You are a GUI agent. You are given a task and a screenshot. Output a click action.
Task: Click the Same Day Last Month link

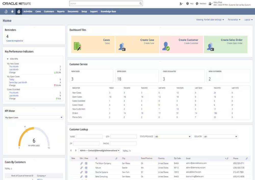[18, 83]
